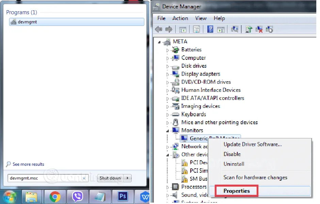Click the Shut down button
Screen dimensions: 320x204
click(x=110, y=178)
